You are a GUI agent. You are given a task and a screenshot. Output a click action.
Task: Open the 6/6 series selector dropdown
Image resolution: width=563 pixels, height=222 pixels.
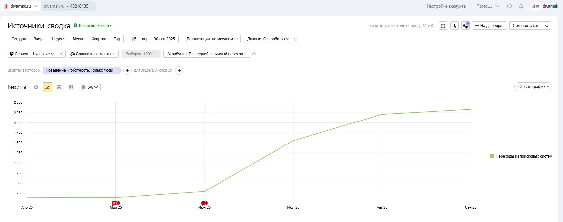[90, 87]
